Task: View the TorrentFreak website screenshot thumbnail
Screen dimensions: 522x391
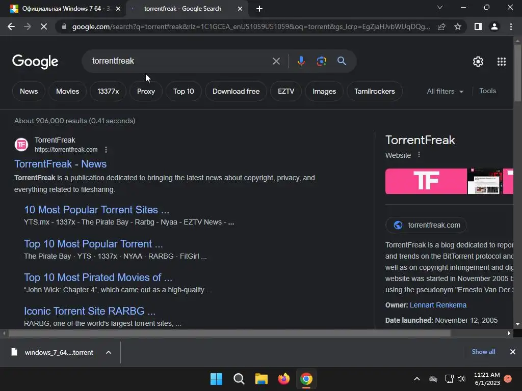Action: coord(485,181)
